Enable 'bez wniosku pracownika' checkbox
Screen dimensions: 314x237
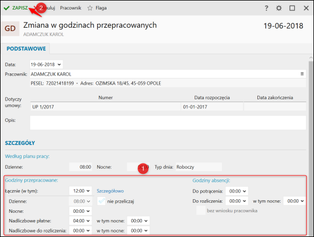(201, 210)
